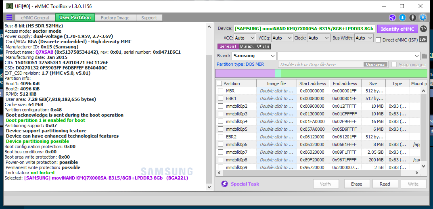This screenshot has width=433, height=209.
Task: Click start address 0x00900000 cell
Action: (313, 106)
